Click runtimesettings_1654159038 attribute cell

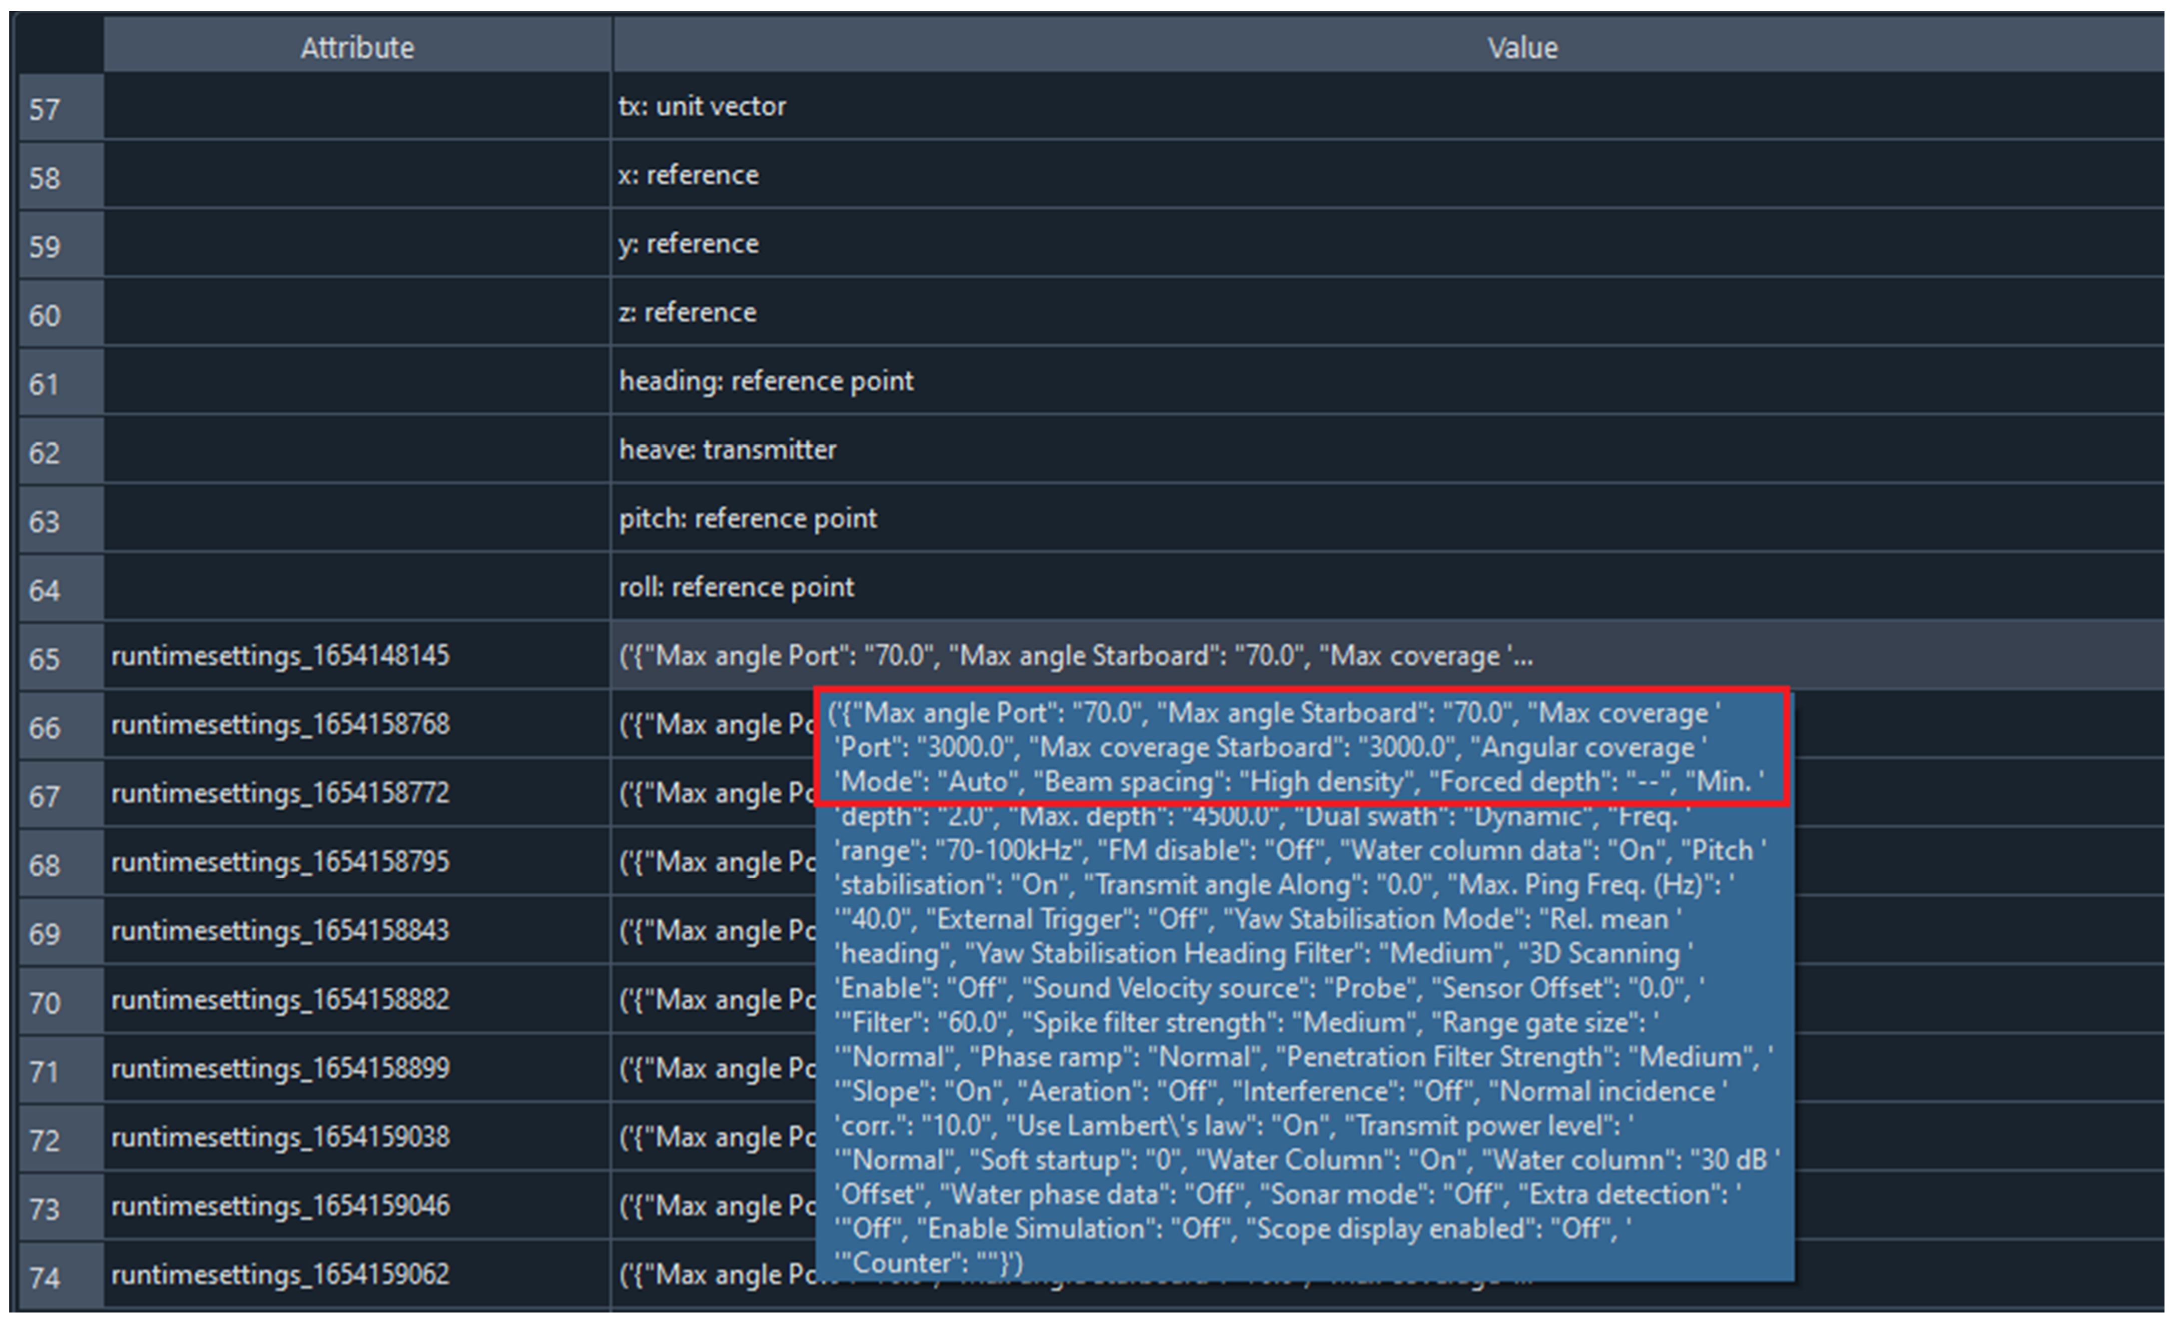click(280, 1137)
